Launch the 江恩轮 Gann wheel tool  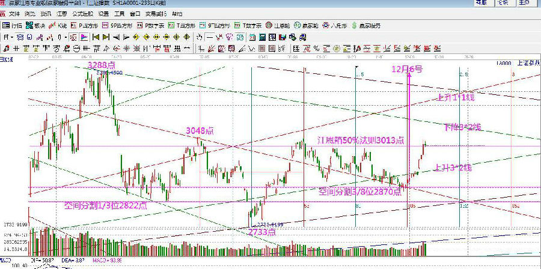tap(278, 26)
